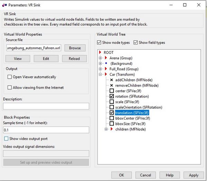Click the children MFNode red triangle icon
The height and width of the screenshot is (181, 207).
pyautogui.click(x=111, y=129)
